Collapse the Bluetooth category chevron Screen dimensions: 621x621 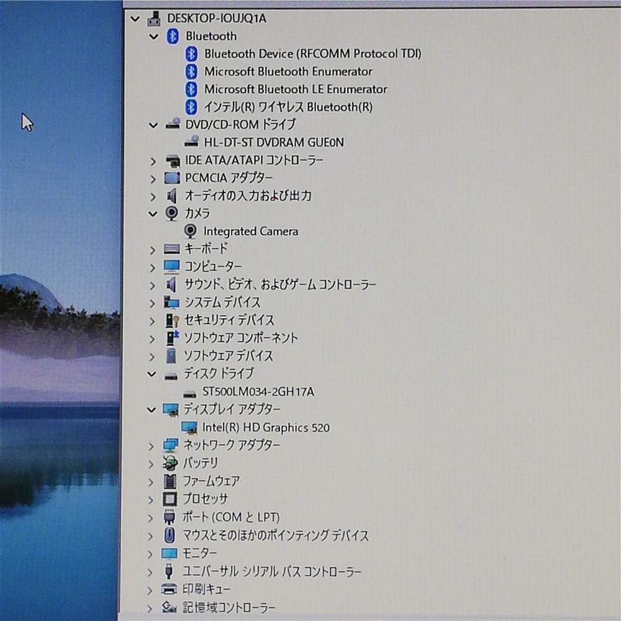pos(153,37)
